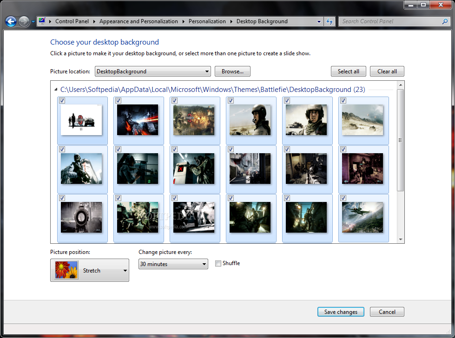Go back using the blue Back arrow

pyautogui.click(x=11, y=21)
